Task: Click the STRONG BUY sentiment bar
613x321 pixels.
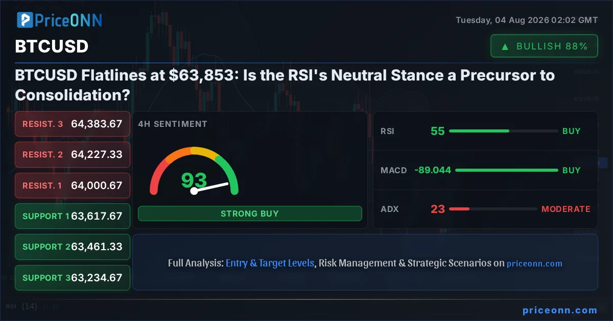Action: (250, 213)
